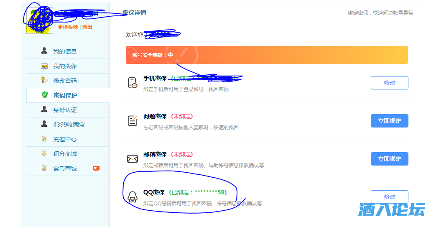Click the green shield icon beside 密码保护

point(45,94)
